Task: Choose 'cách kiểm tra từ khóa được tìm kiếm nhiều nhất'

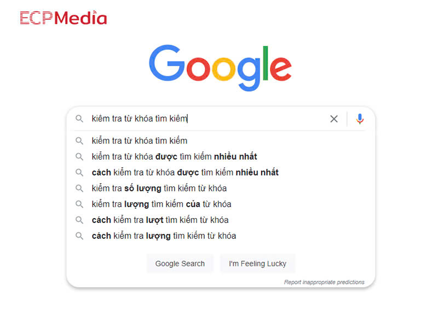Action: (x=185, y=172)
